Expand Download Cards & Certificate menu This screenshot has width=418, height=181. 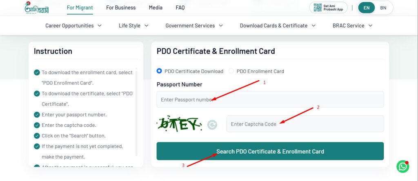(278, 26)
